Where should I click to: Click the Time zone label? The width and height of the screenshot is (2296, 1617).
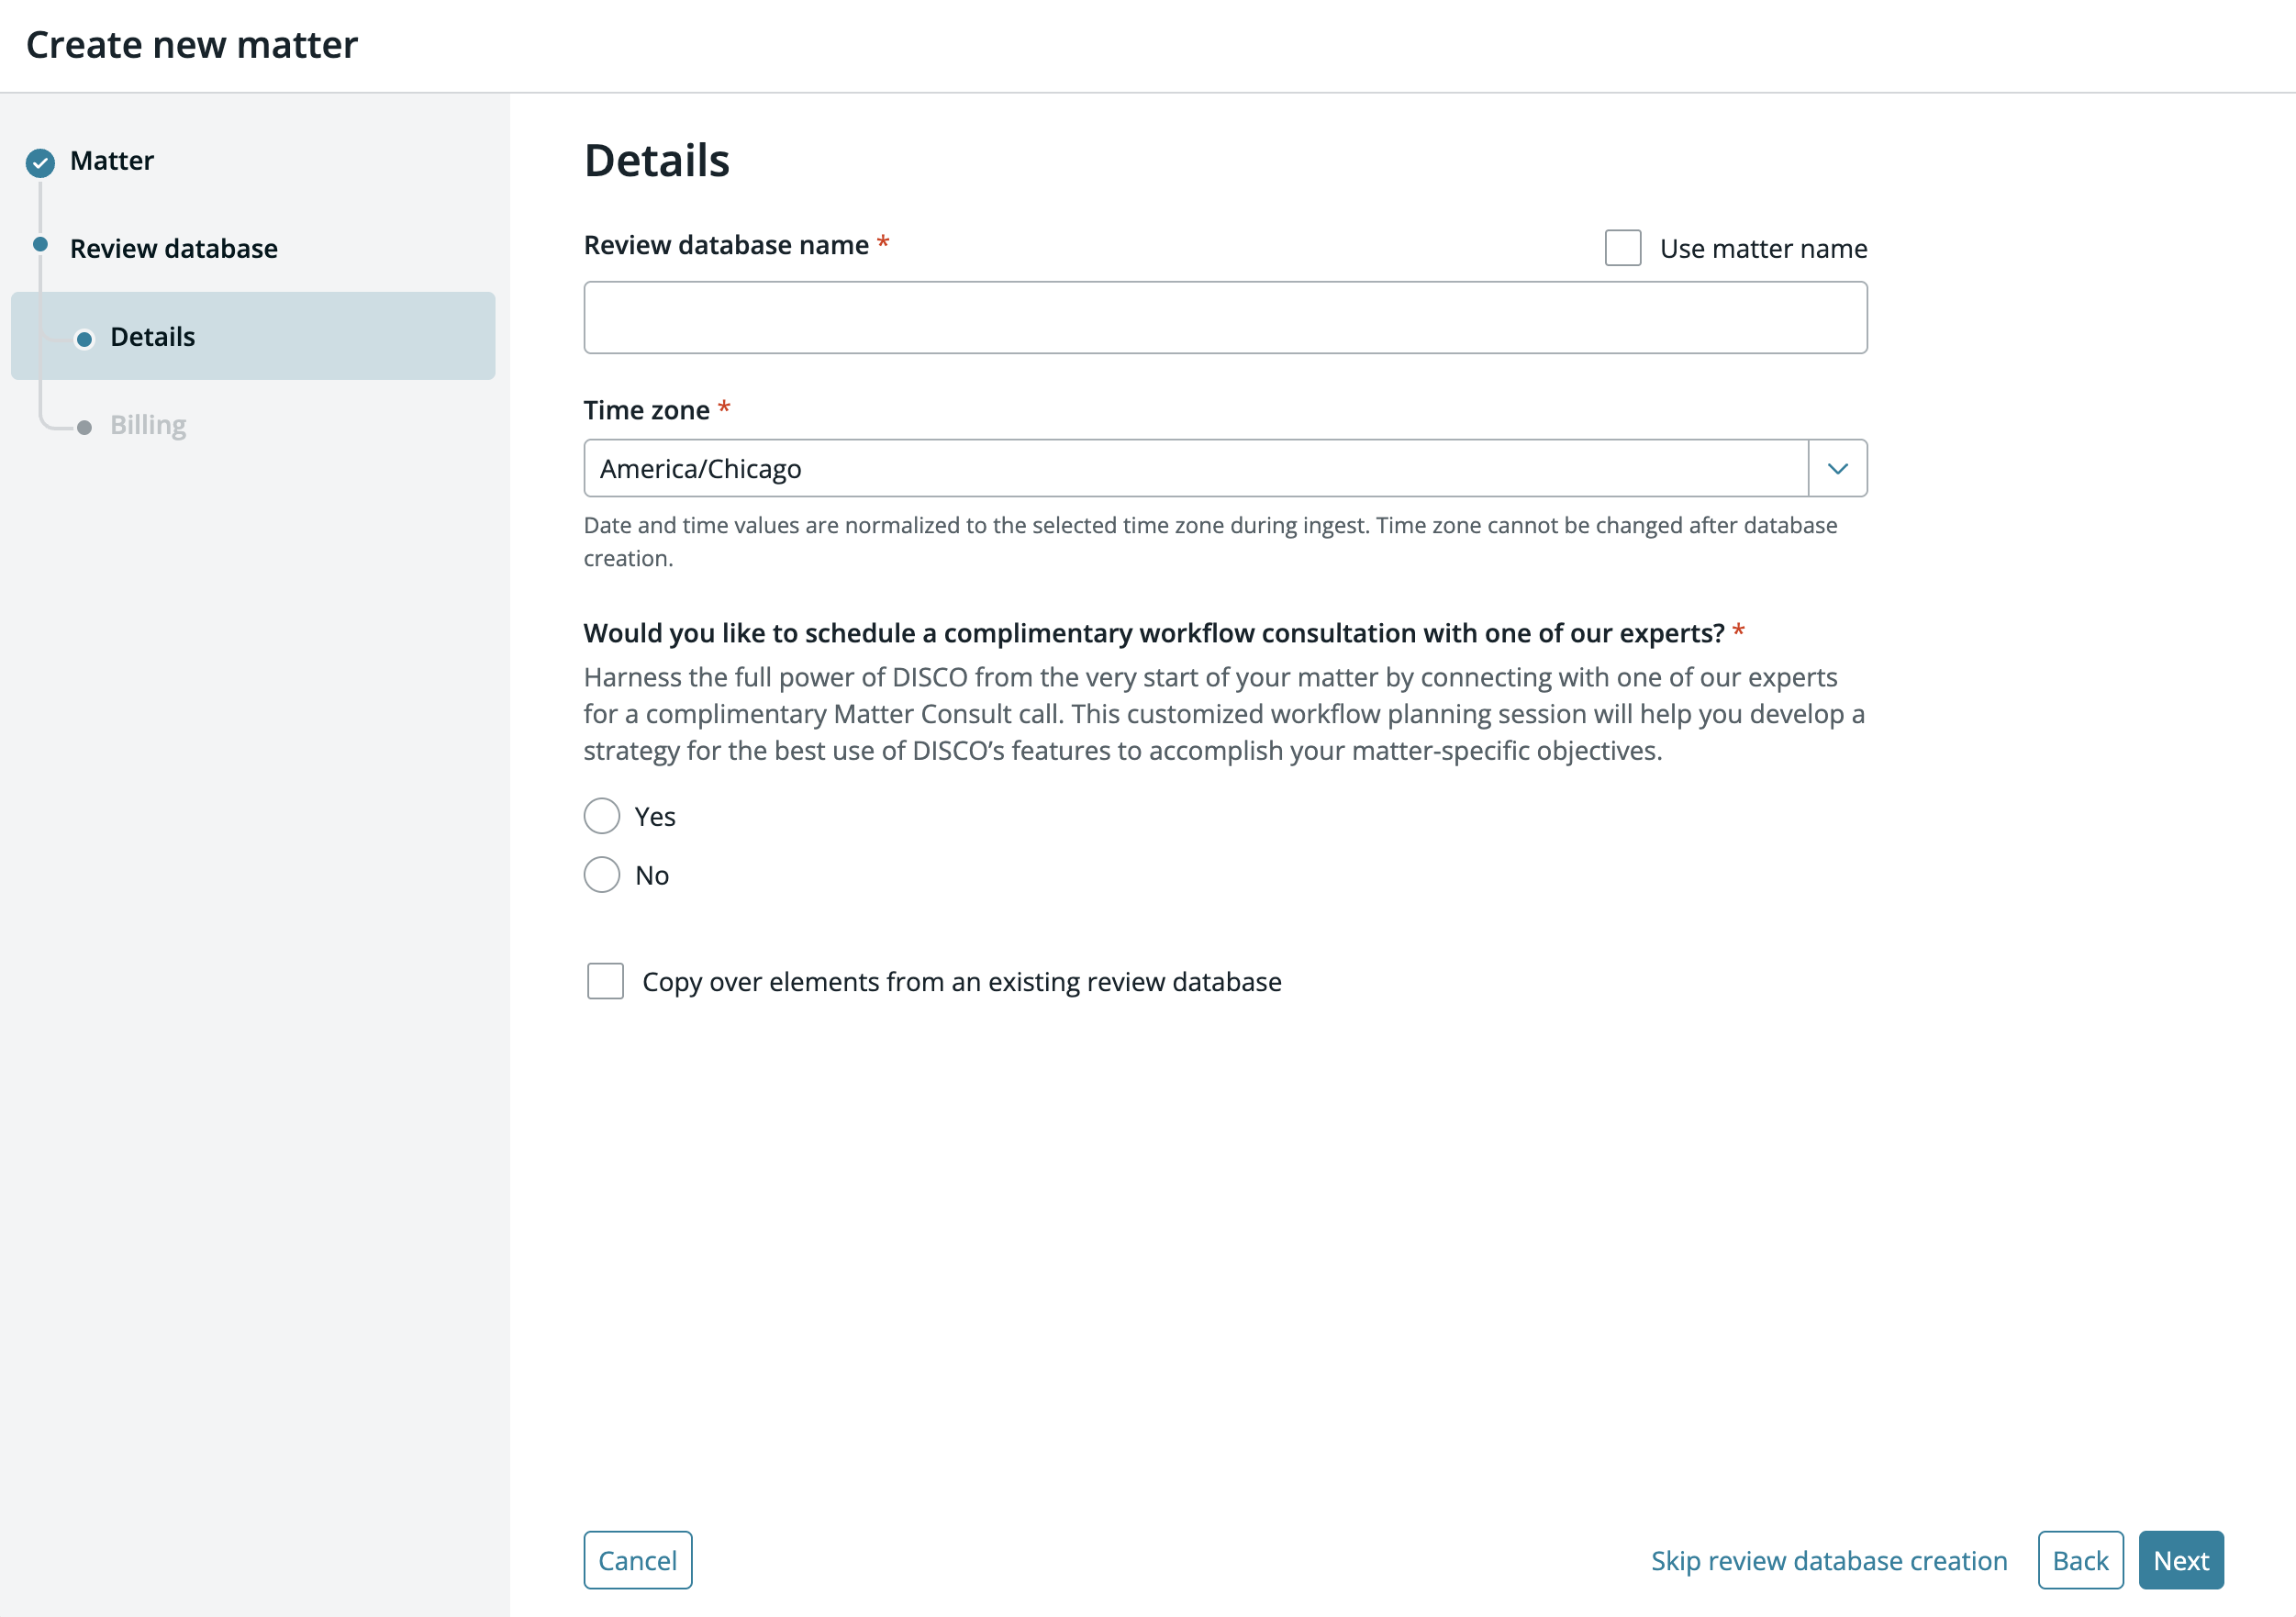pyautogui.click(x=647, y=410)
